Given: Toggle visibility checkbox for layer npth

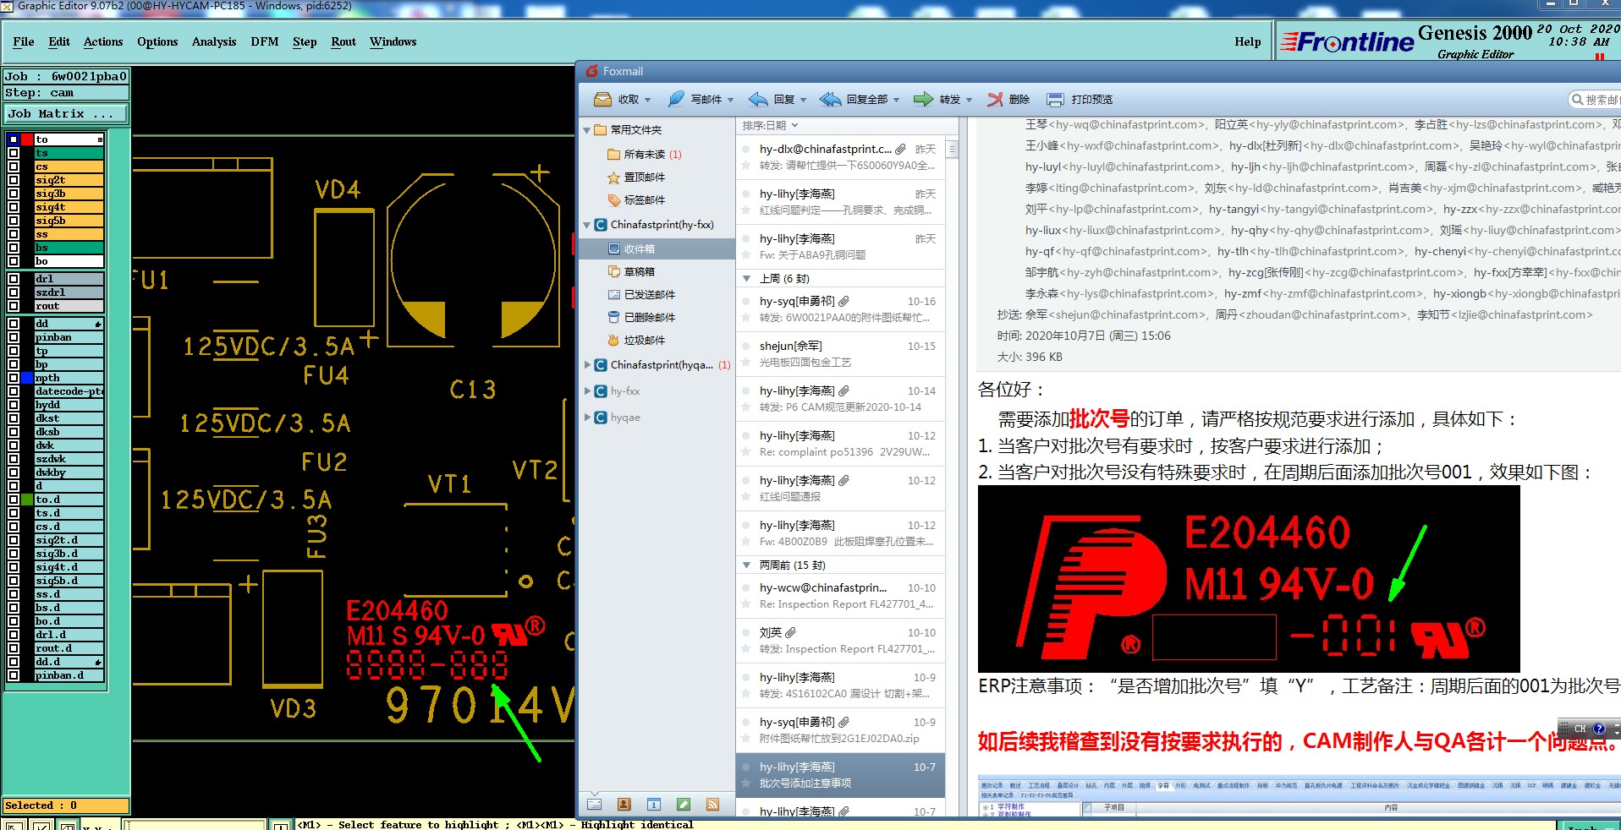Looking at the screenshot, I should pos(14,378).
